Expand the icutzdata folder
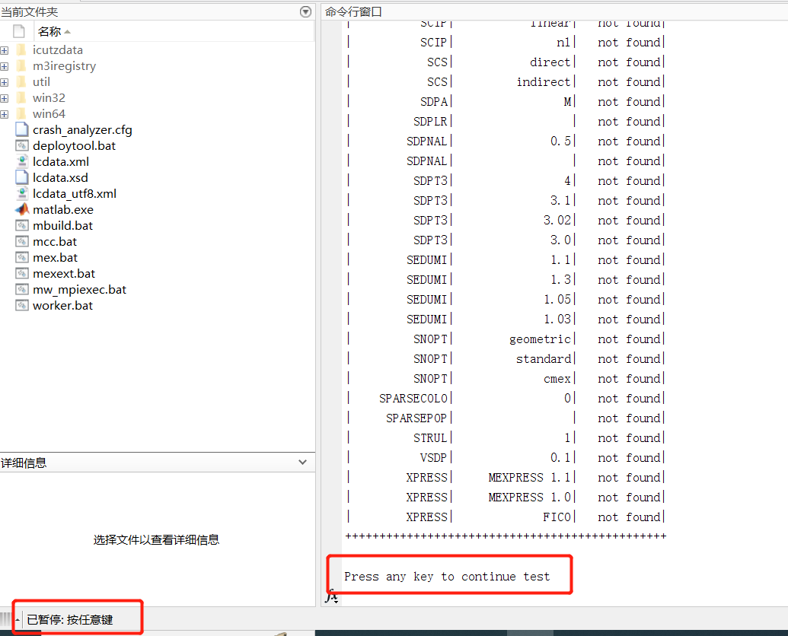The image size is (788, 636). pos(5,49)
